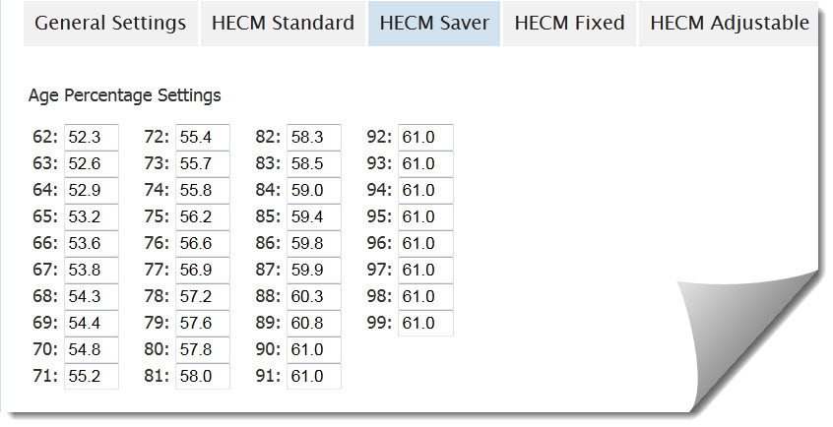Click the age 62 percentage field
The height and width of the screenshot is (427, 833).
point(92,138)
